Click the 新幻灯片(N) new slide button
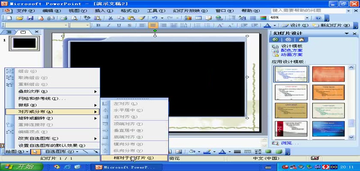This screenshot has height=171, width=360. [x=331, y=25]
